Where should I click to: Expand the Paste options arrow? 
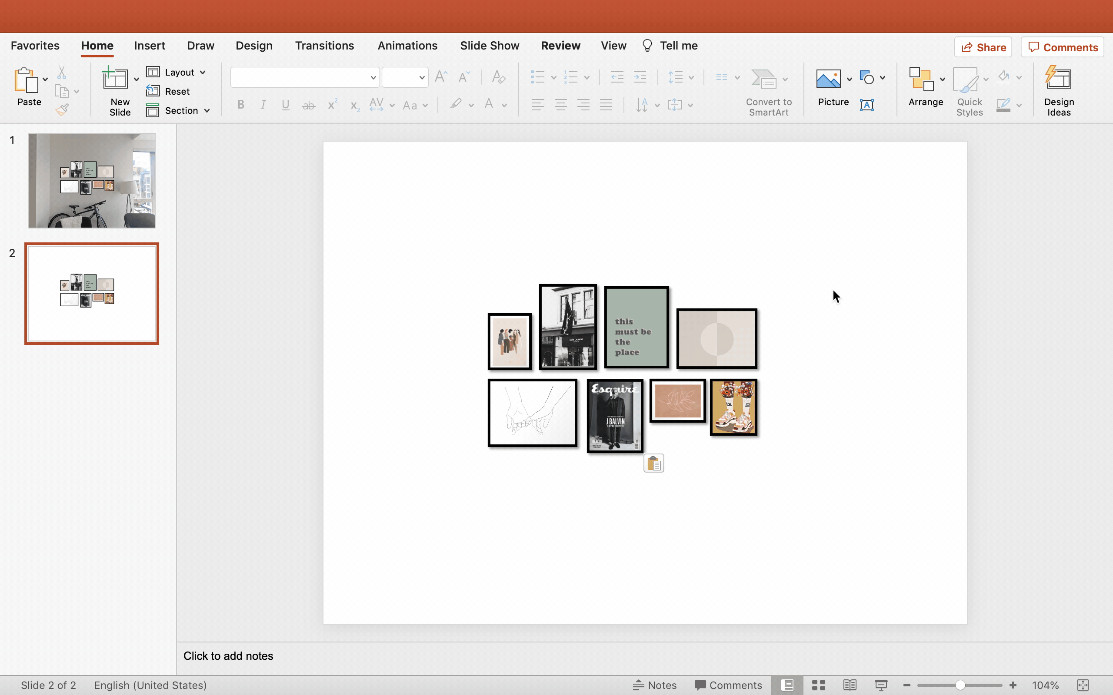[45, 79]
